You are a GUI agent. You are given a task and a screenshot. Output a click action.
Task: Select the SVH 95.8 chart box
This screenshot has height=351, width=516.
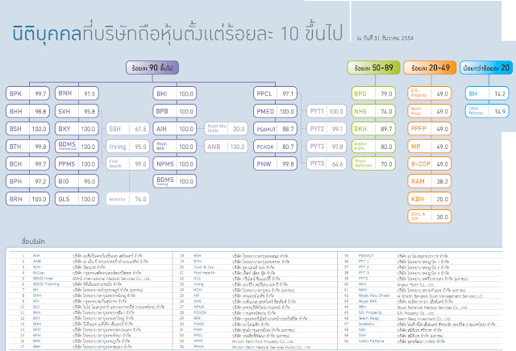(x=77, y=111)
